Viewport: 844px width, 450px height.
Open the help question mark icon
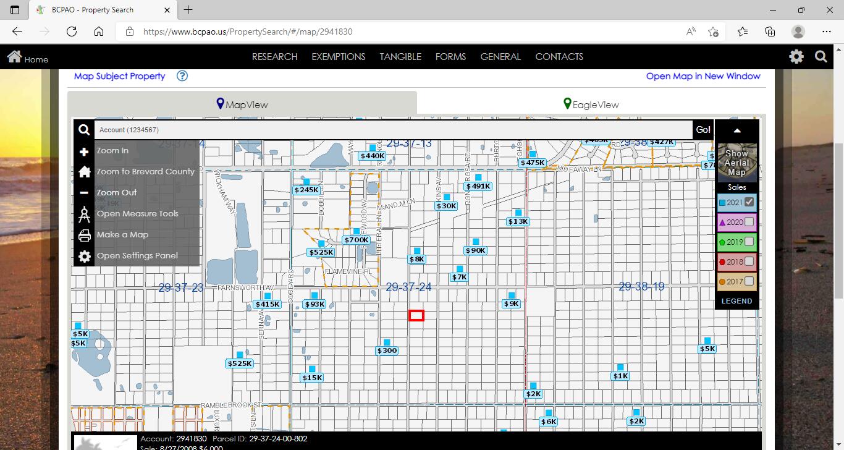[182, 76]
